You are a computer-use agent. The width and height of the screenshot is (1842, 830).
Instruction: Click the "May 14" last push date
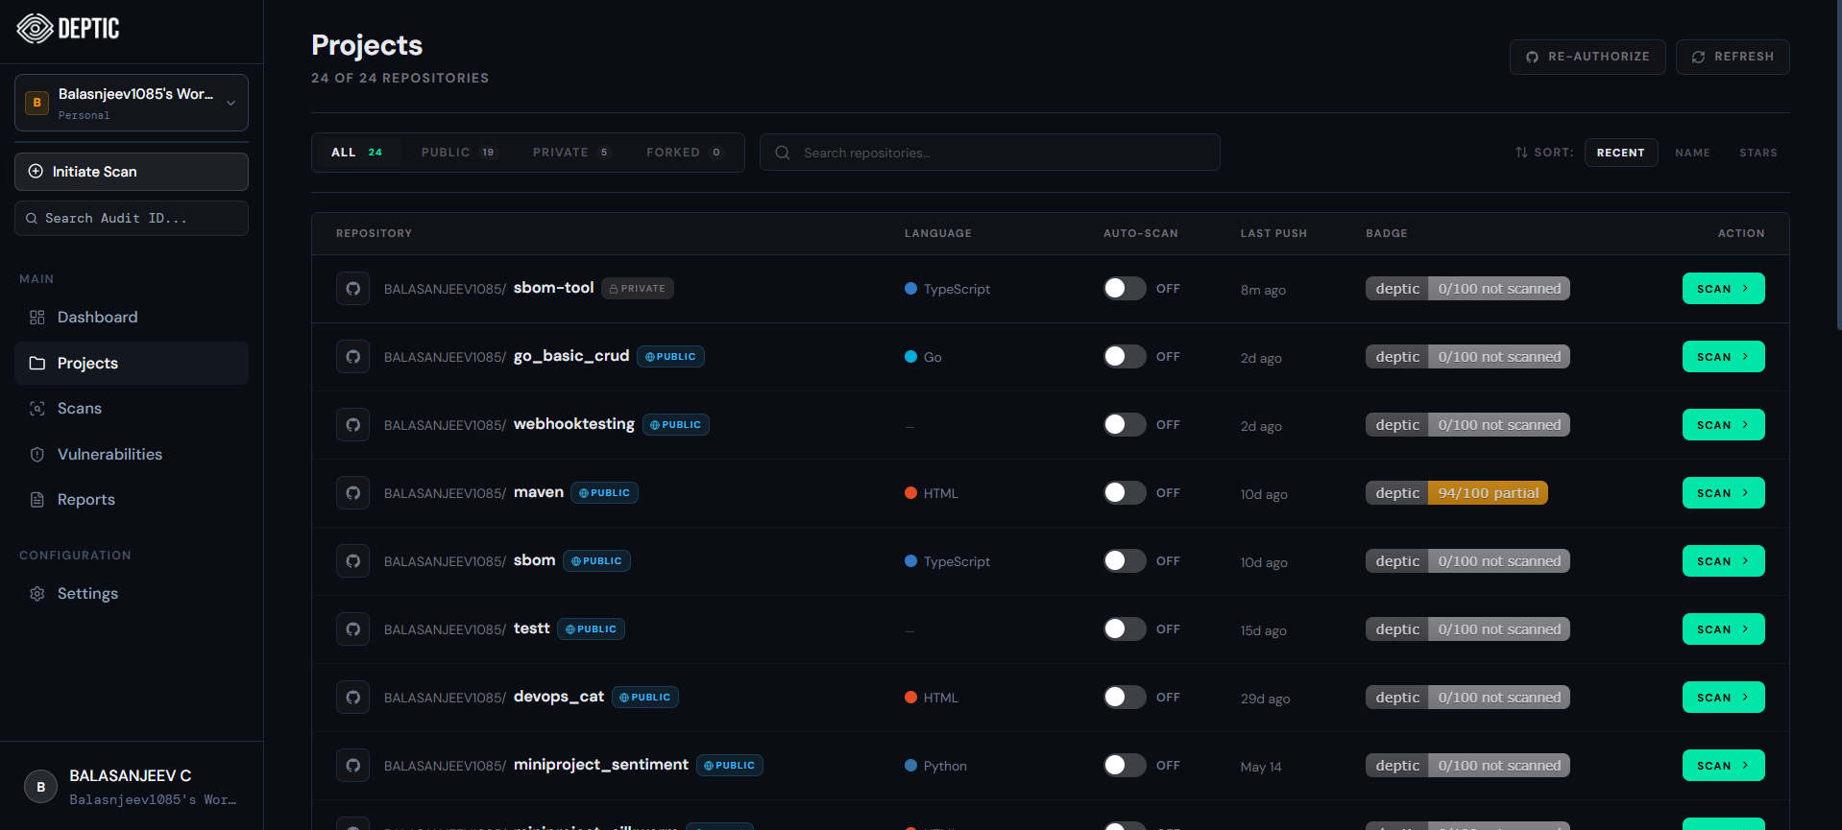coord(1261,767)
